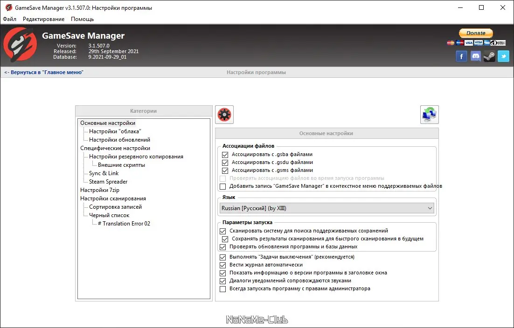Viewport: 514px width, 328px height.
Task: Open the Редактирование menu
Action: coord(43,19)
